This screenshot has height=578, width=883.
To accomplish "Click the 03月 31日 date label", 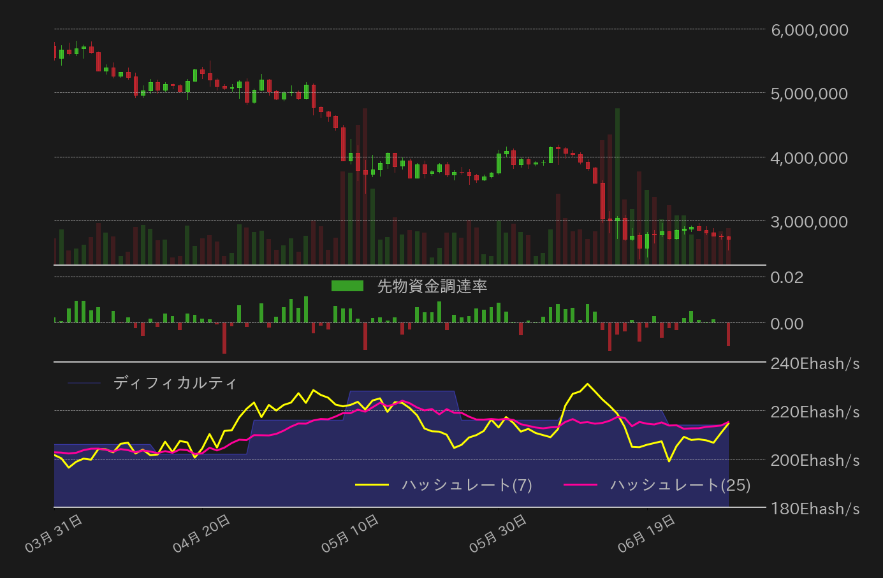I will click(54, 533).
